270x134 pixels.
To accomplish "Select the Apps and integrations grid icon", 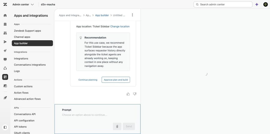I will pos(5,77).
